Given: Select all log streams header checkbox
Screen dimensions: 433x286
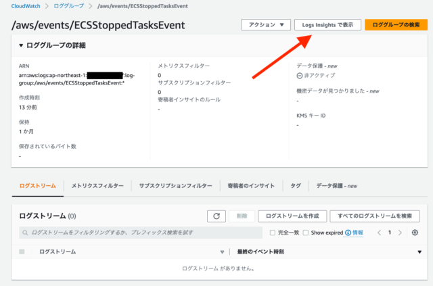Looking at the screenshot, I should point(22,252).
